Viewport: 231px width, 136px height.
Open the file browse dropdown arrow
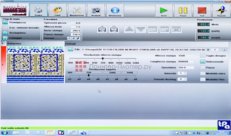[x=224, y=50]
